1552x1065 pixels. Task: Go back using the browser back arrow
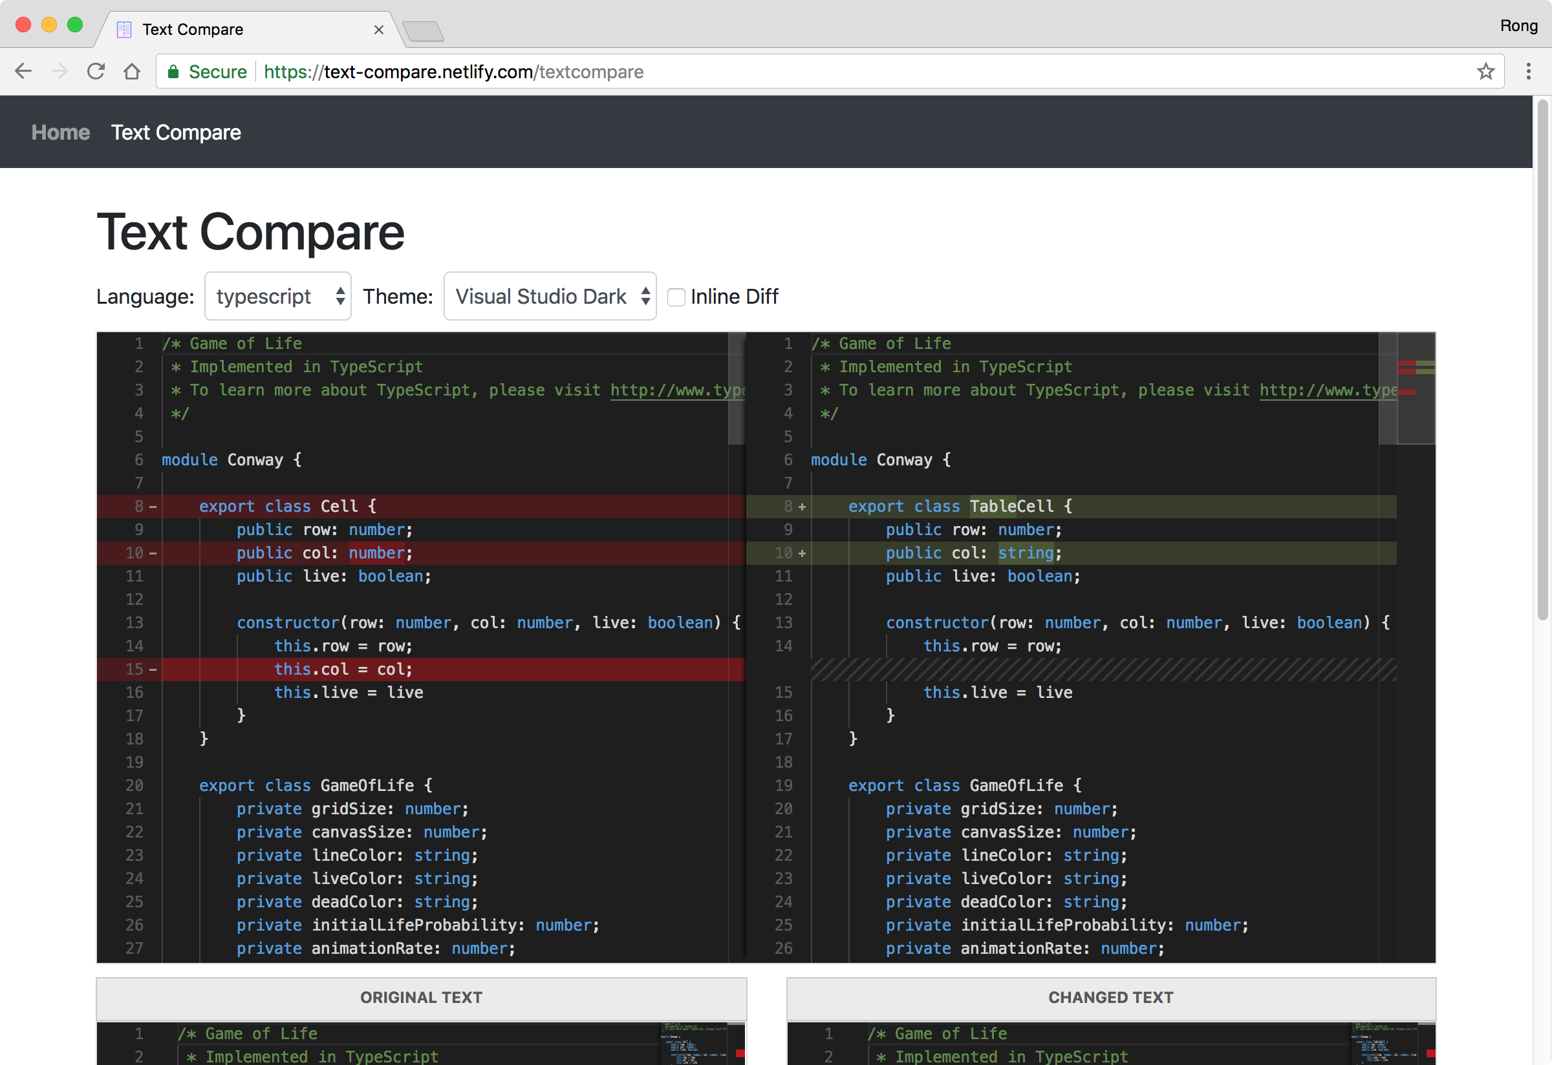pyautogui.click(x=23, y=71)
